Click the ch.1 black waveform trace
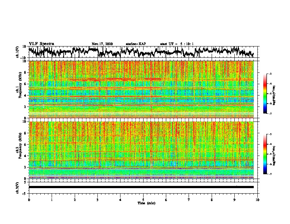This screenshot has height=224, width=290. pyautogui.click(x=141, y=52)
